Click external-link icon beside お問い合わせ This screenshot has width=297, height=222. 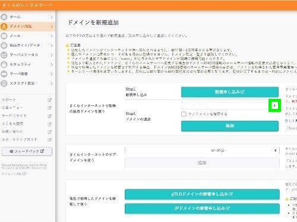click(49, 132)
